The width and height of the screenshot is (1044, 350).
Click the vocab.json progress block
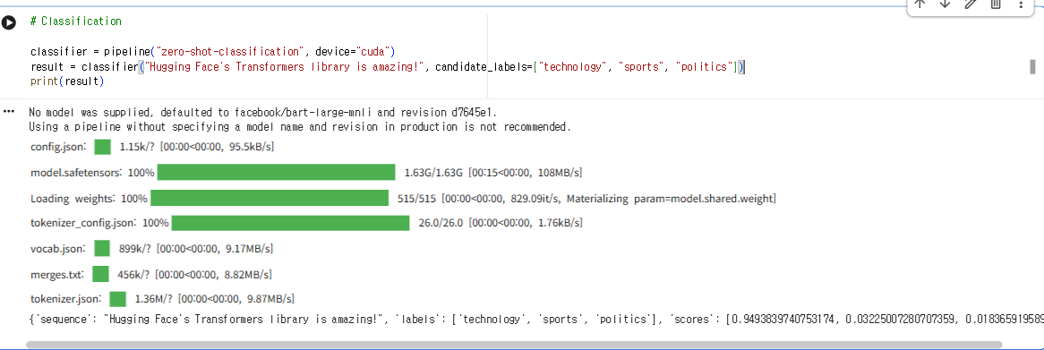(x=102, y=248)
